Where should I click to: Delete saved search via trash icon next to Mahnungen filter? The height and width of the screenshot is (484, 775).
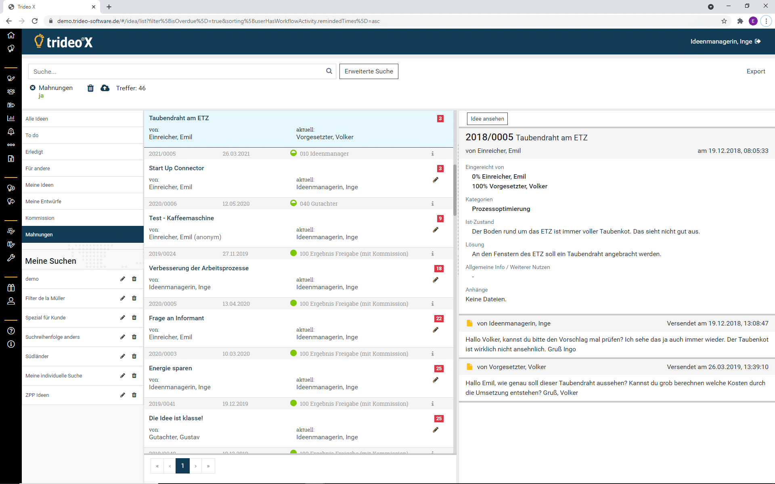coord(90,88)
